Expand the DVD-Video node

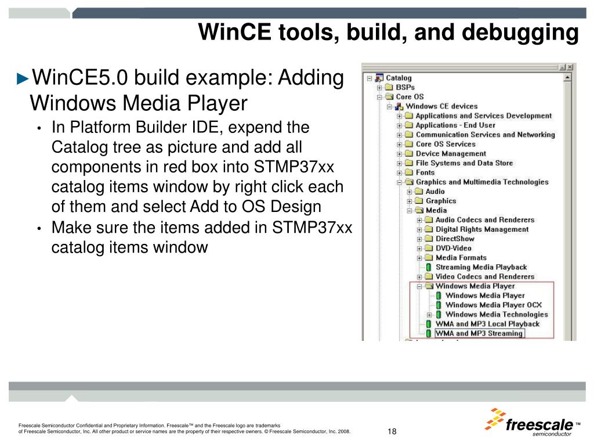[x=419, y=249]
